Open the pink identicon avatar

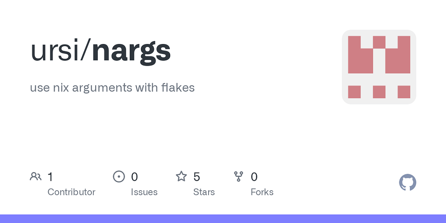coord(379,67)
